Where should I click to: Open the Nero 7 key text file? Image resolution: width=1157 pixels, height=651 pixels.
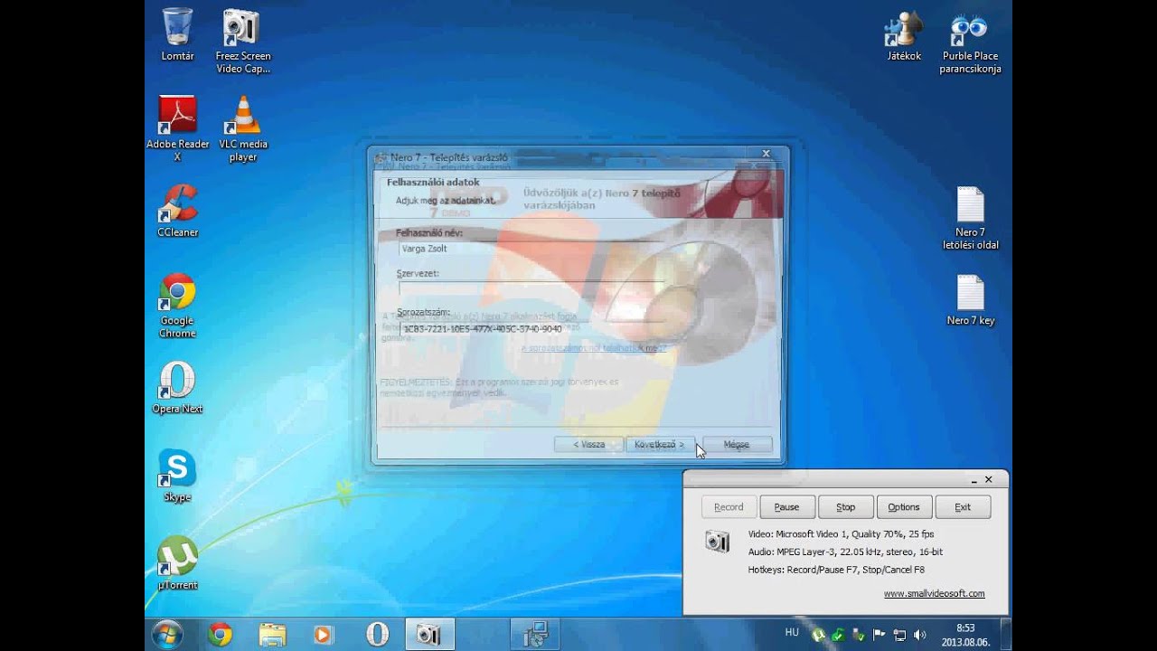click(x=970, y=295)
